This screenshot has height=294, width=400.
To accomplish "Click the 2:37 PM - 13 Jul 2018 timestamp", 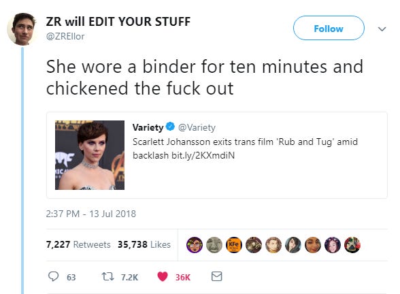I will click(x=91, y=214).
